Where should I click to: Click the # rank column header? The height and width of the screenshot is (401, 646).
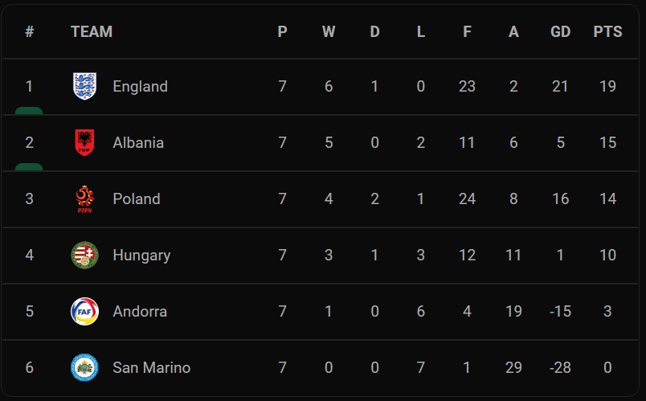tap(30, 31)
